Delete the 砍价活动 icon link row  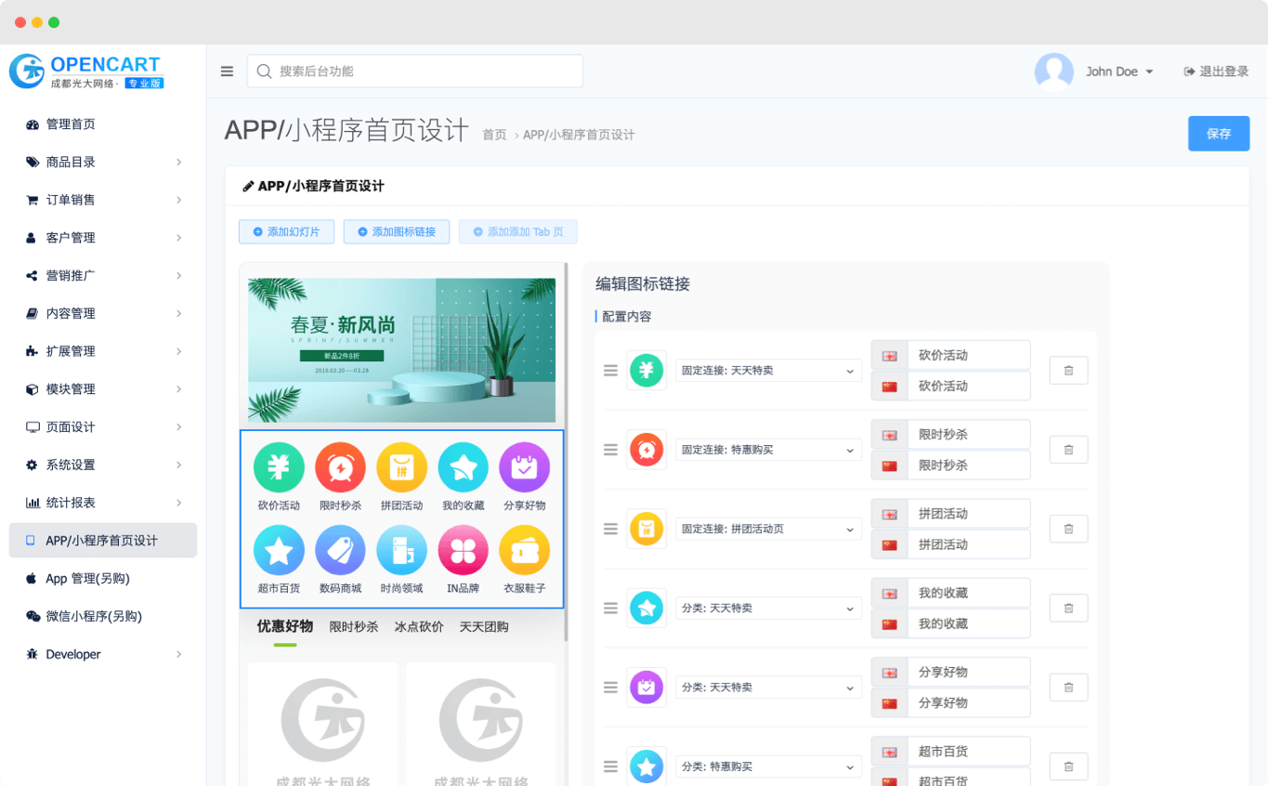pyautogui.click(x=1068, y=371)
